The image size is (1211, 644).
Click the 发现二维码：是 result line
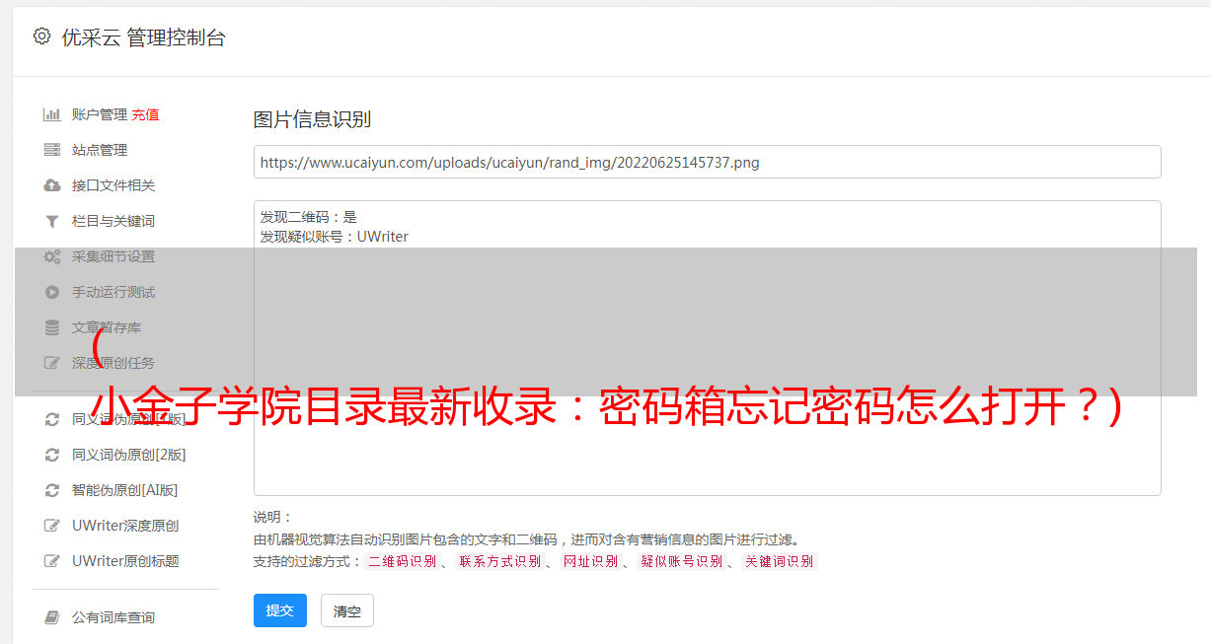click(309, 217)
